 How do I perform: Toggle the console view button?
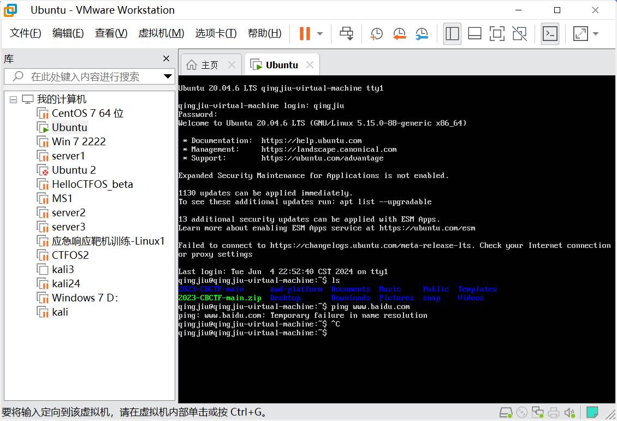click(550, 34)
